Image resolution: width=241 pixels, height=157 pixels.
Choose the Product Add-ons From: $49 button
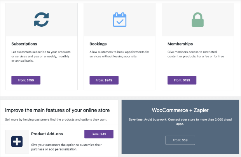tap(99, 134)
